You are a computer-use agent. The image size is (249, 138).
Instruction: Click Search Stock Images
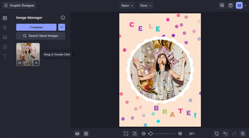click(41, 36)
